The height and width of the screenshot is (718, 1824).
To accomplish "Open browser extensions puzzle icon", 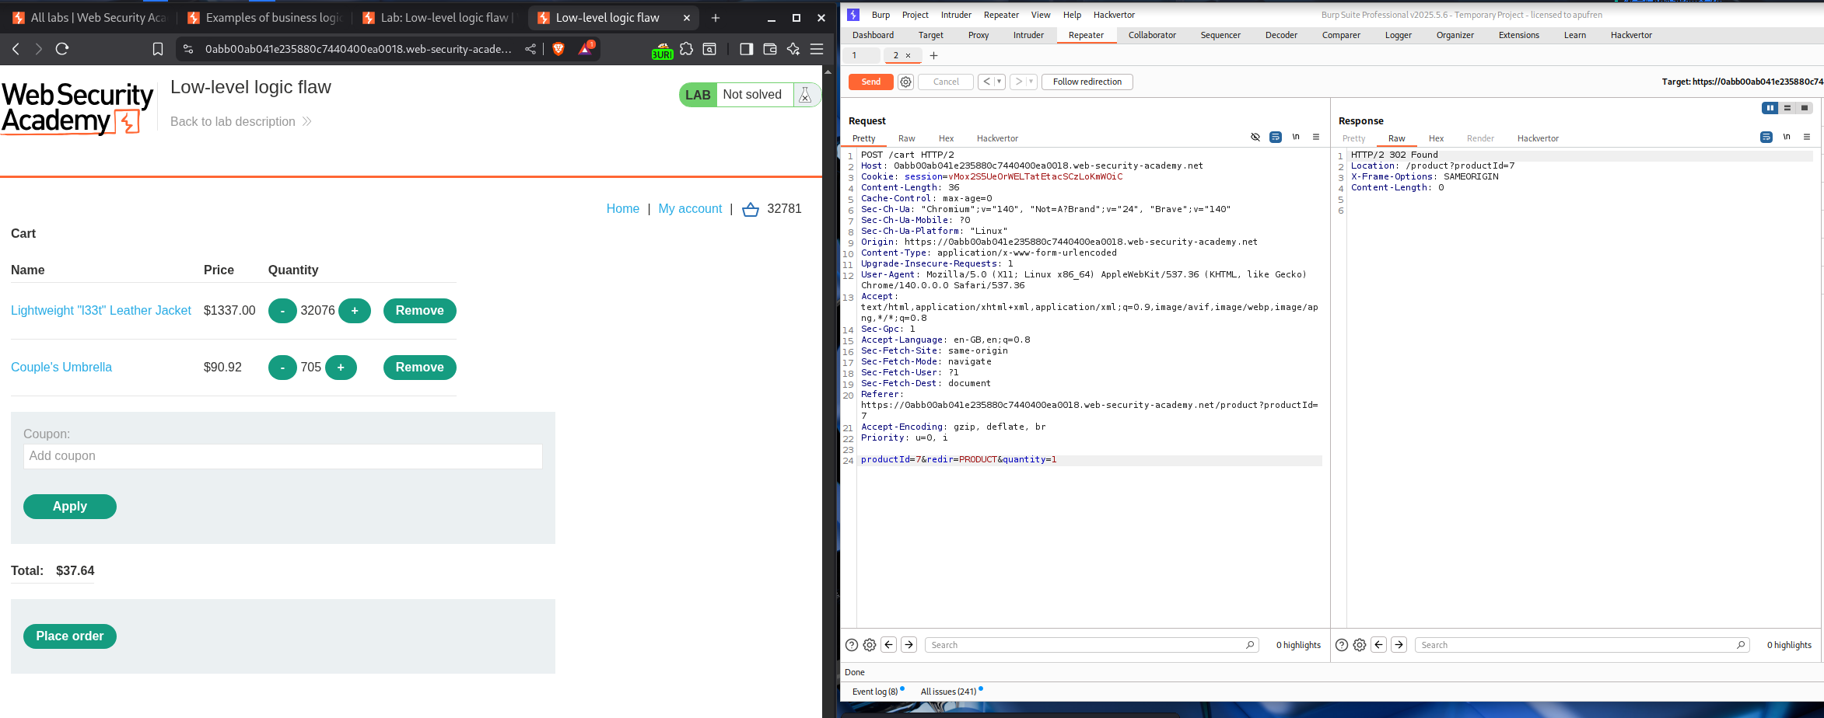I will pyautogui.click(x=686, y=49).
